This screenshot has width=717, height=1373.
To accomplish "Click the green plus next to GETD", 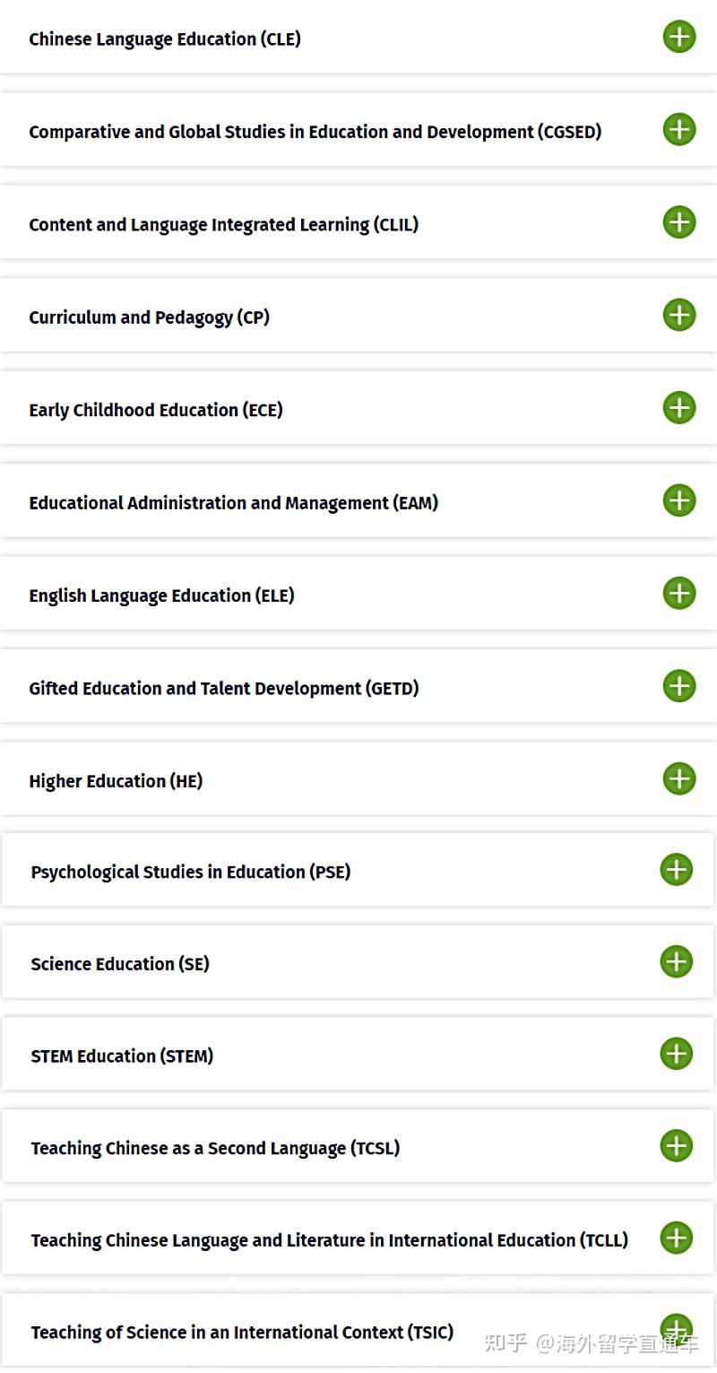I will click(x=678, y=686).
